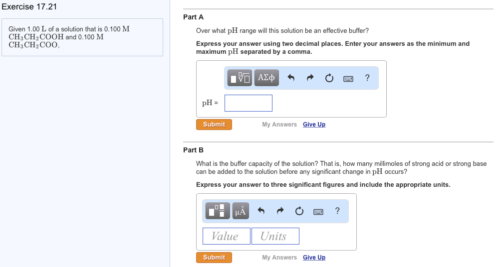
Task: Click the Units input field in Part B
Action: click(x=275, y=236)
